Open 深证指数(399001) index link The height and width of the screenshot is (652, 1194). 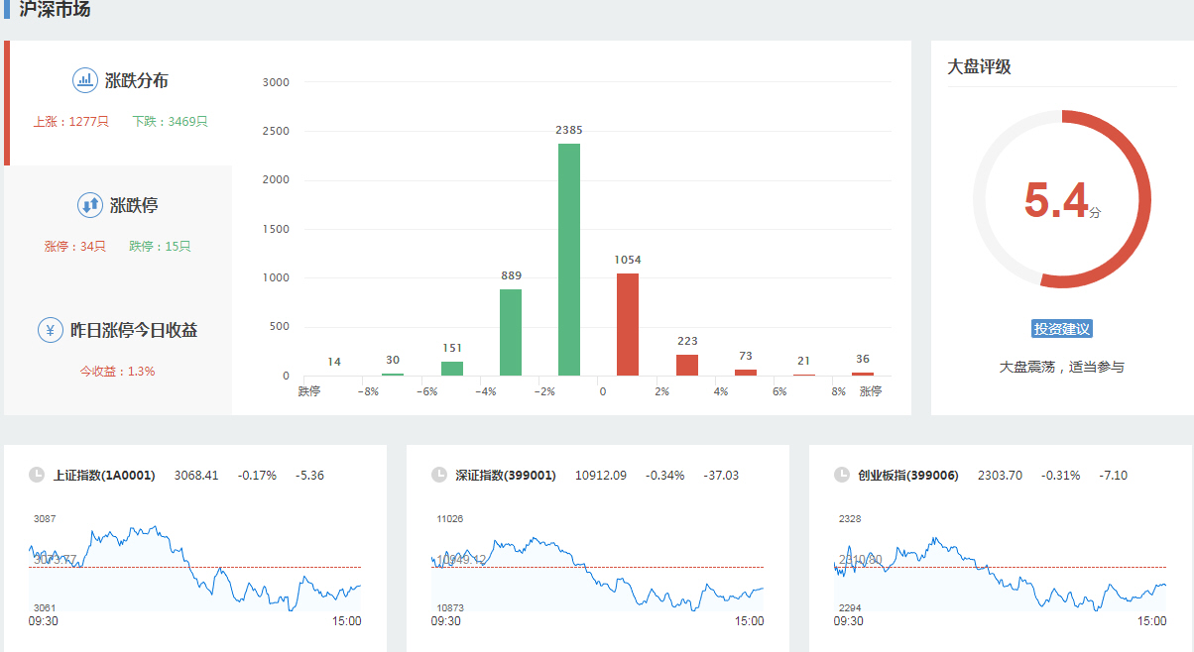[505, 476]
